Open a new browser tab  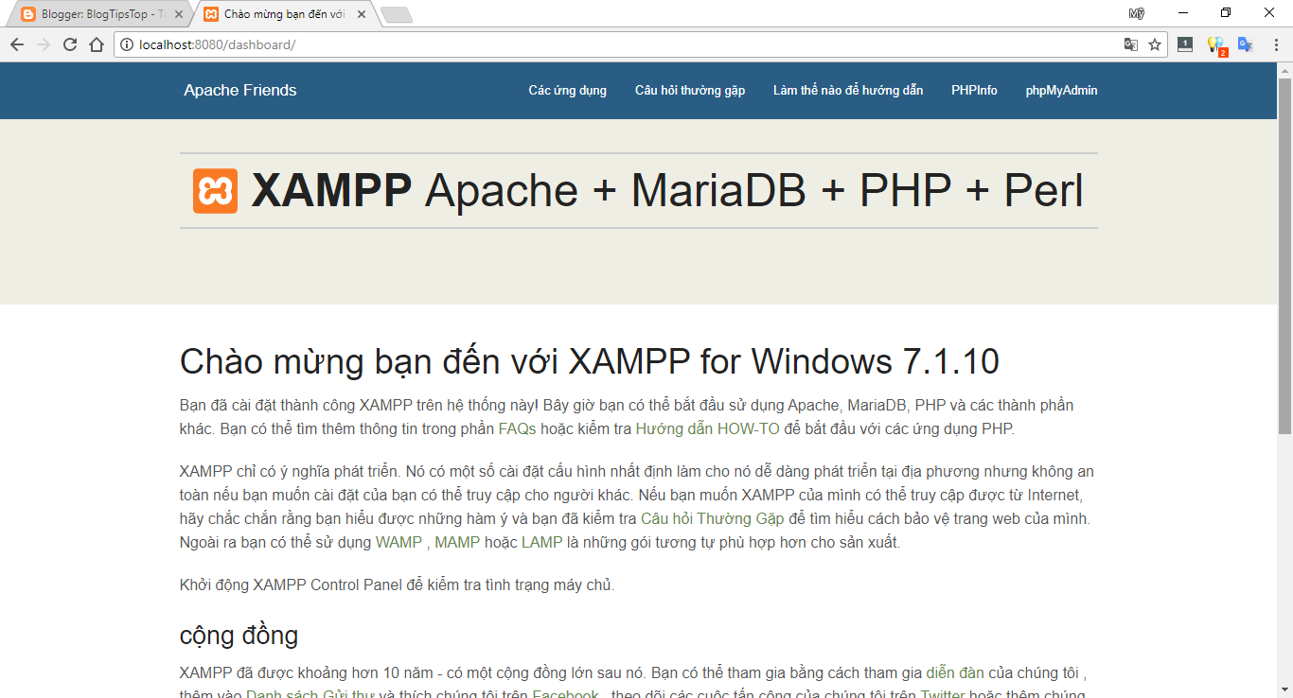click(396, 14)
